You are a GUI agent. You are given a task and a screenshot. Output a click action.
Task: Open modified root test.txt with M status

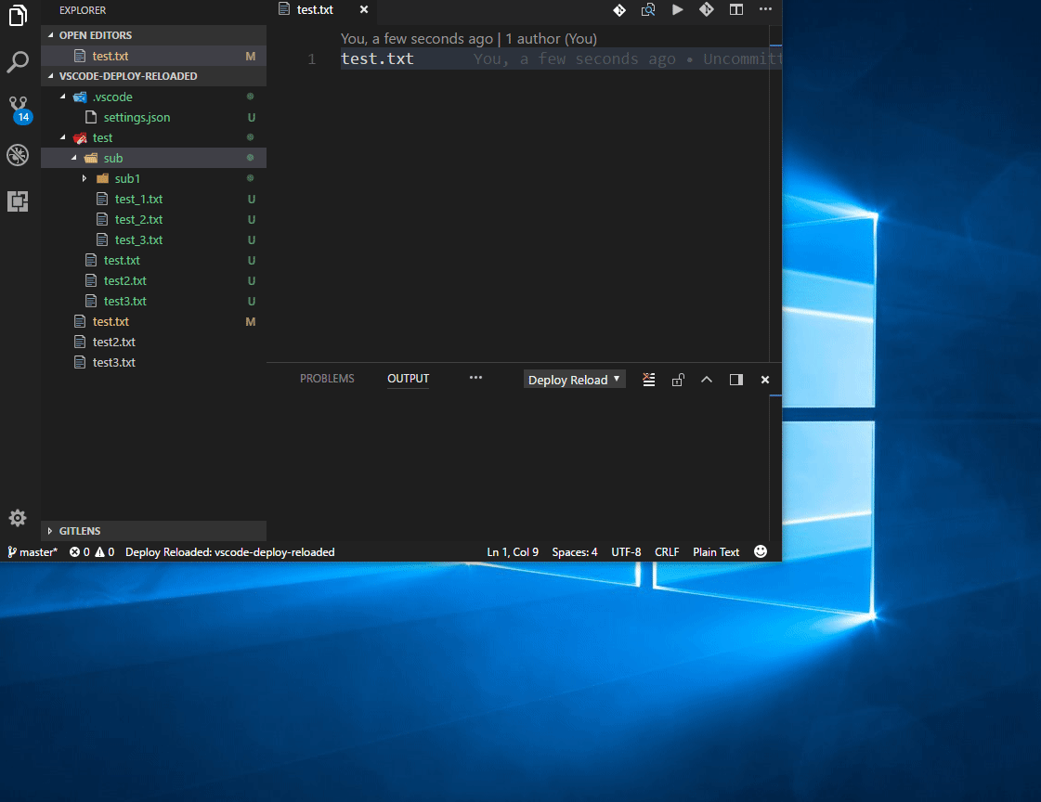pos(153,322)
